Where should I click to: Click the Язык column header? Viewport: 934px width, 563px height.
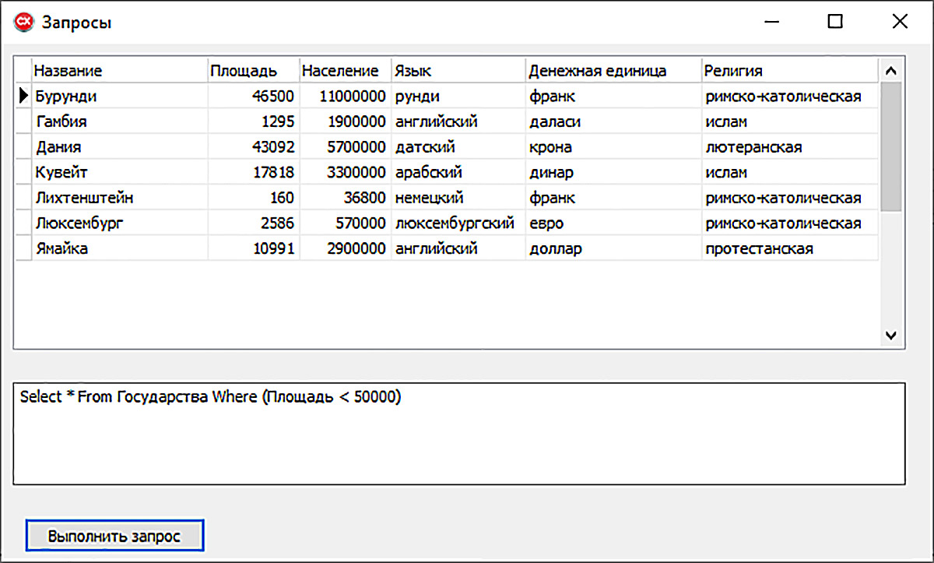click(x=458, y=71)
